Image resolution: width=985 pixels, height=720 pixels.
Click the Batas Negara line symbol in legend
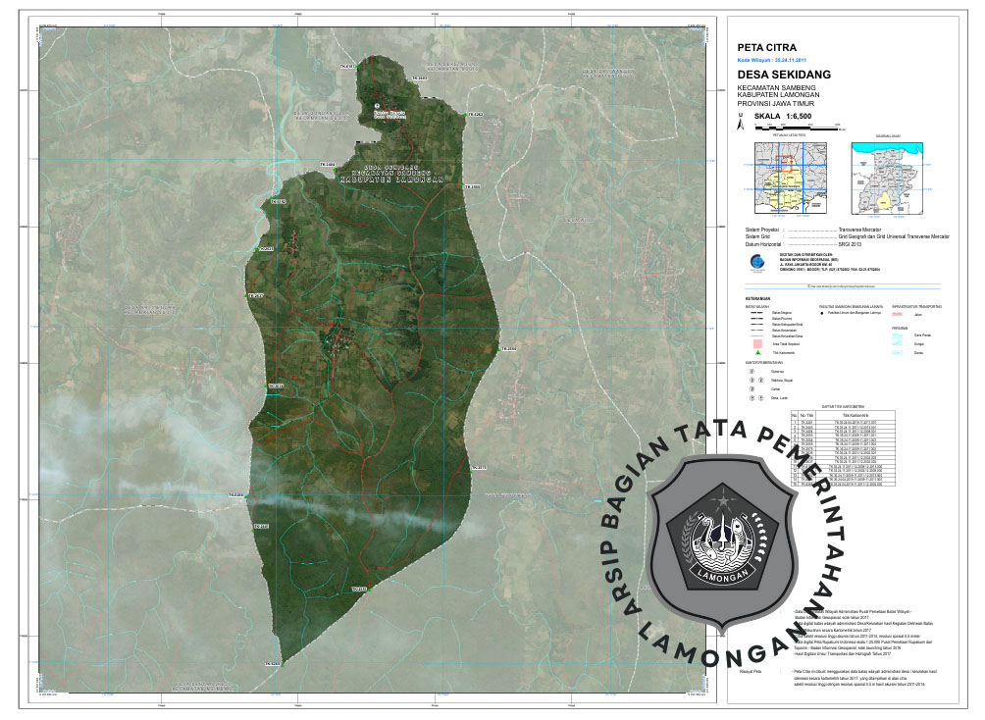[756, 312]
